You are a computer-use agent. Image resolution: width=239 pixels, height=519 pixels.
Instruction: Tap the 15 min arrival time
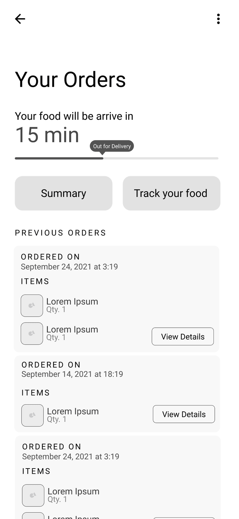pyautogui.click(x=47, y=135)
